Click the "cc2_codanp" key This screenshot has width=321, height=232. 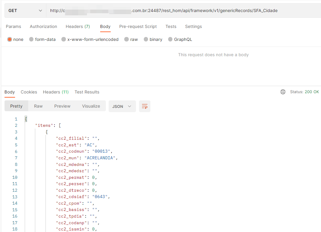71,223
